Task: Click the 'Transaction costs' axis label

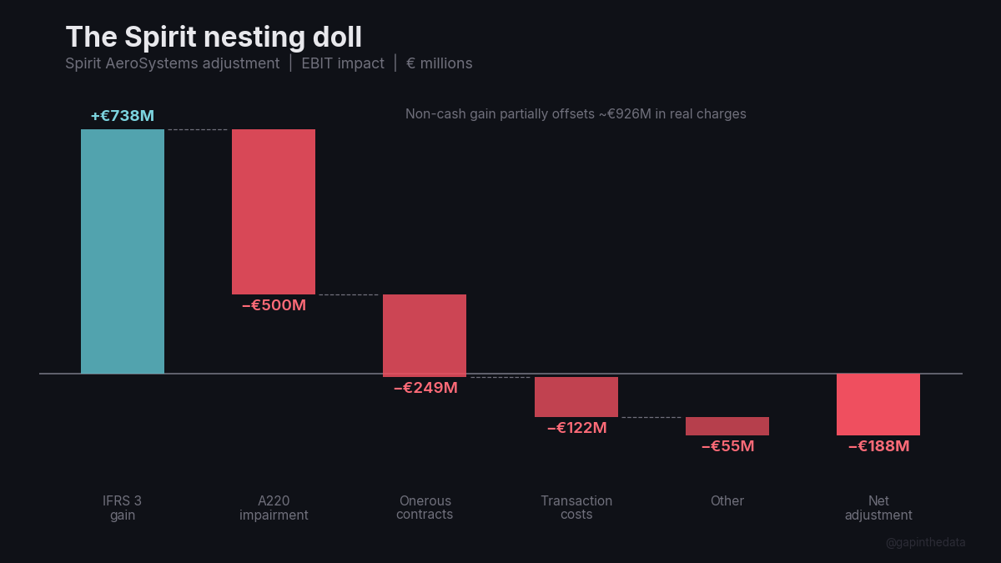Action: tap(576, 508)
